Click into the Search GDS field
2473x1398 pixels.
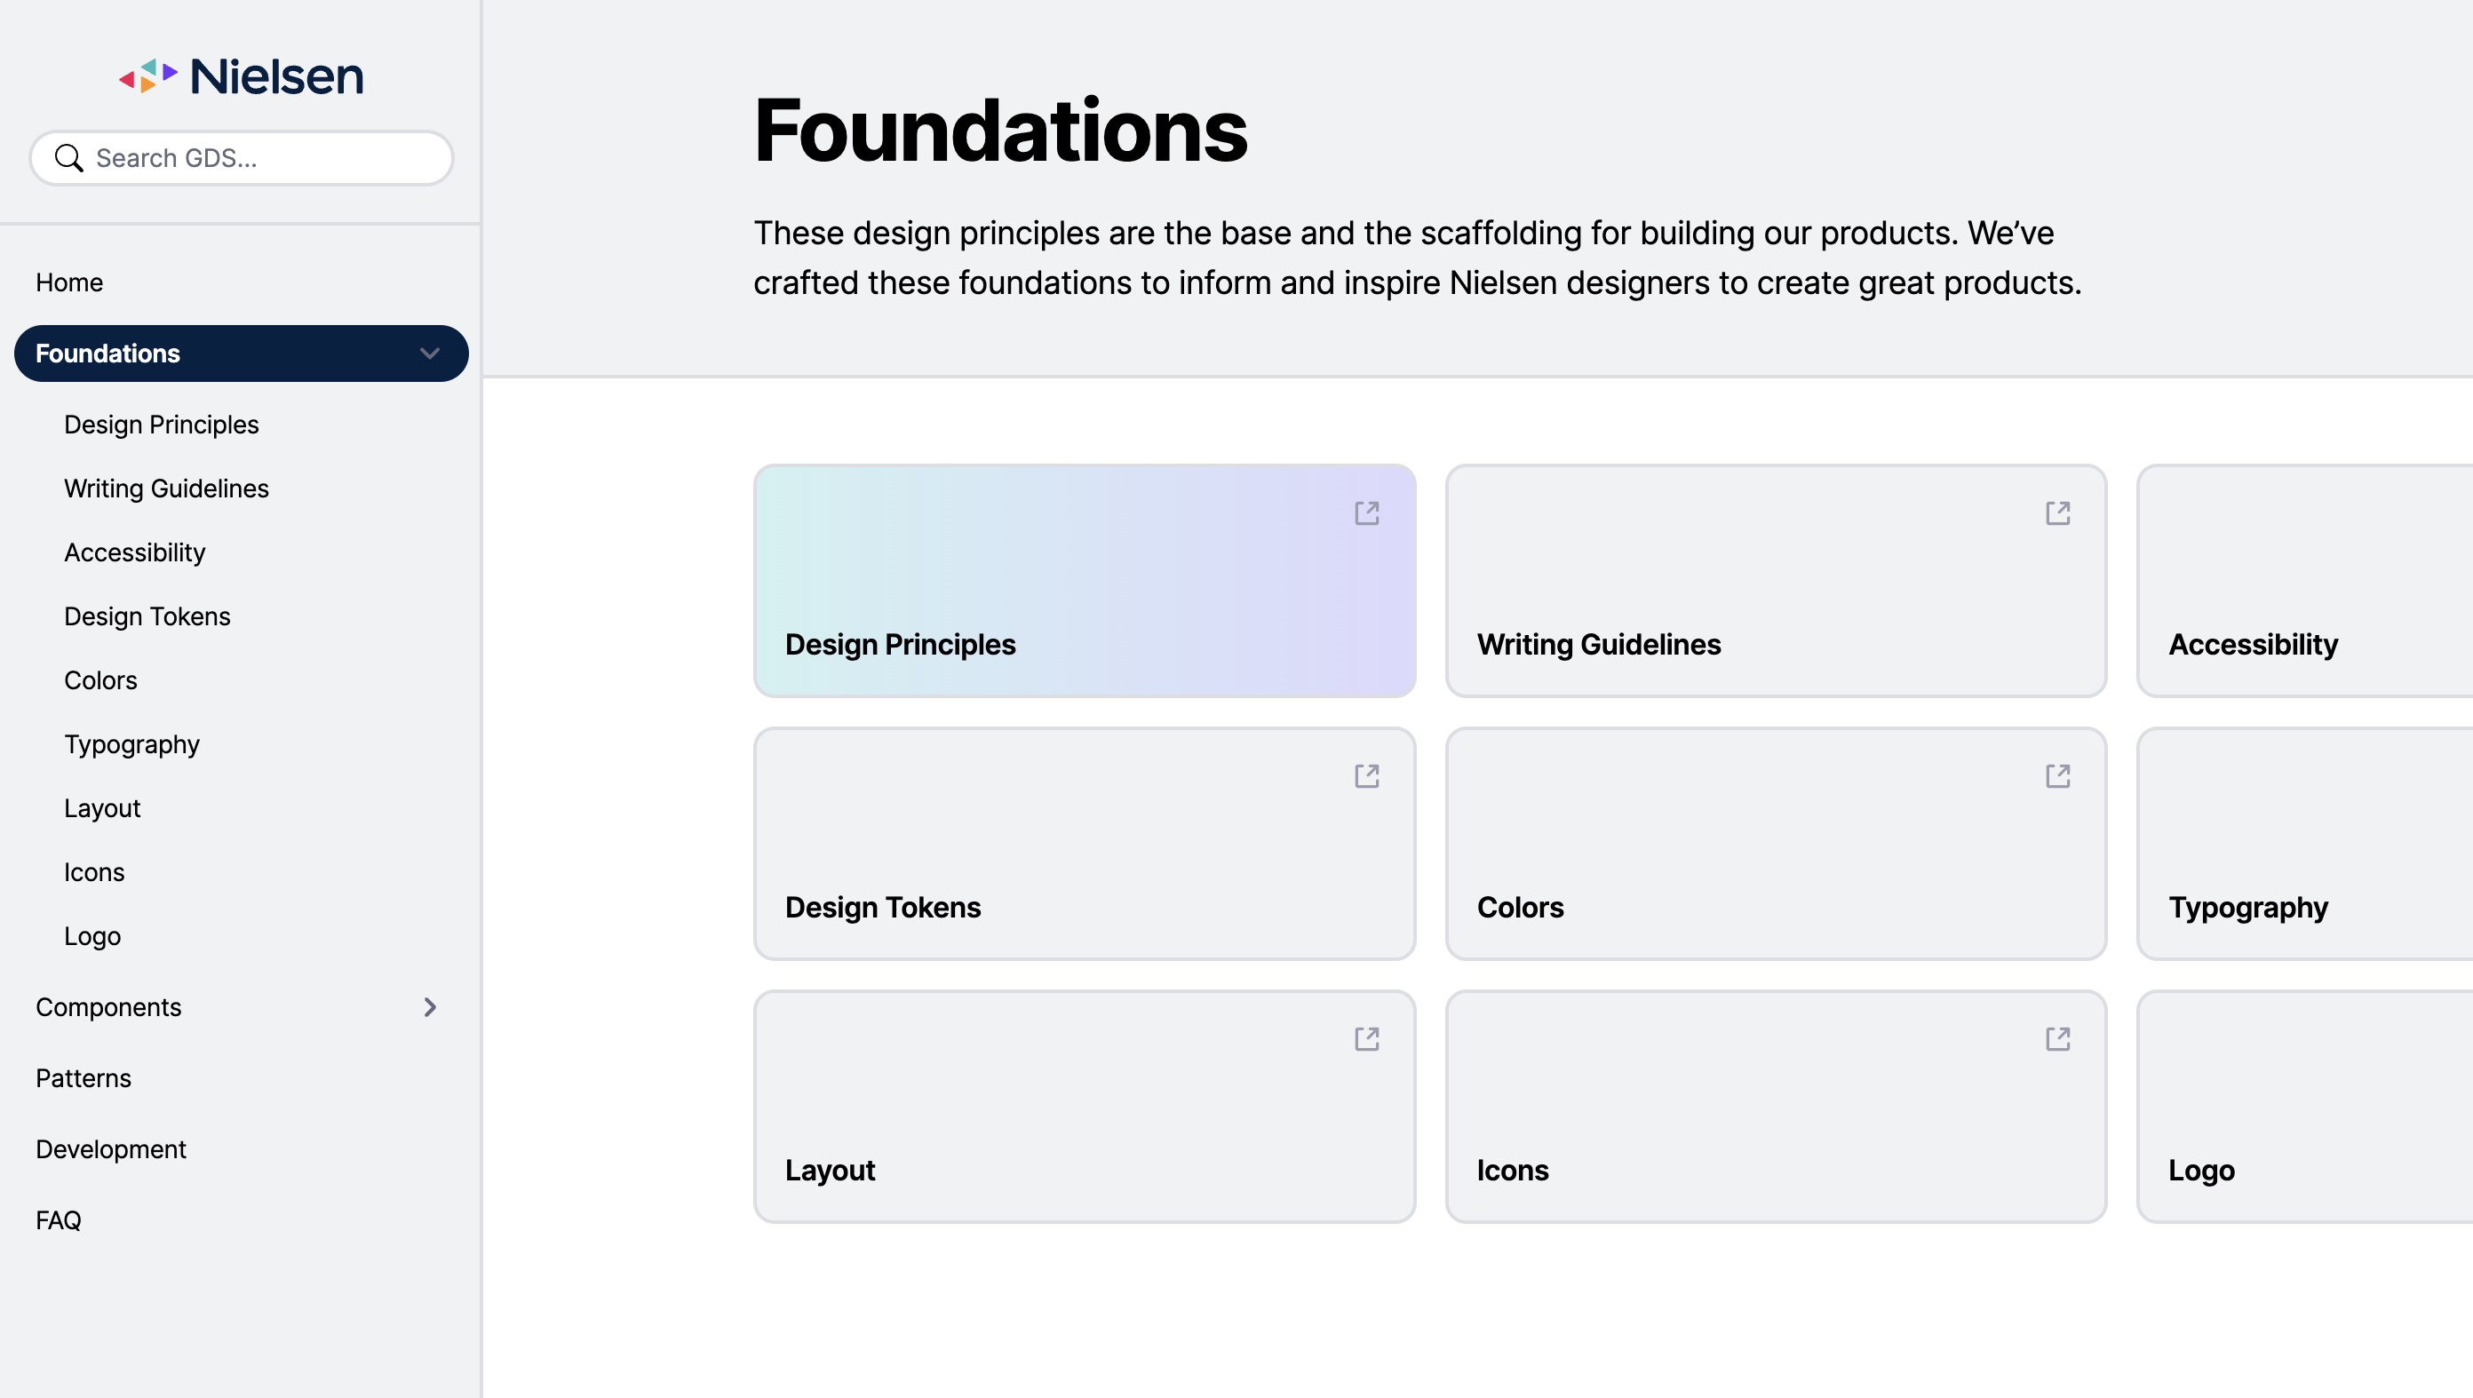click(259, 158)
